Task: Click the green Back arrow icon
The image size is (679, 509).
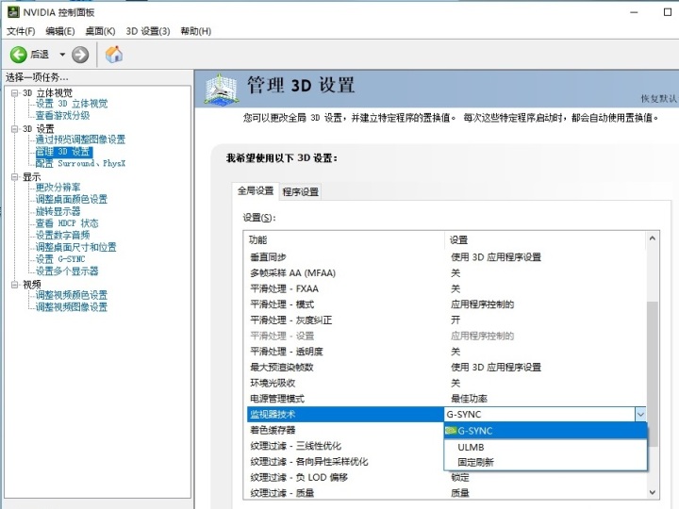Action: (19, 55)
